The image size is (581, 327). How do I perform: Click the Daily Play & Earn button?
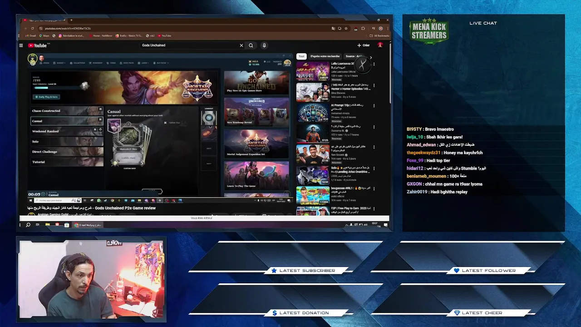click(x=47, y=97)
